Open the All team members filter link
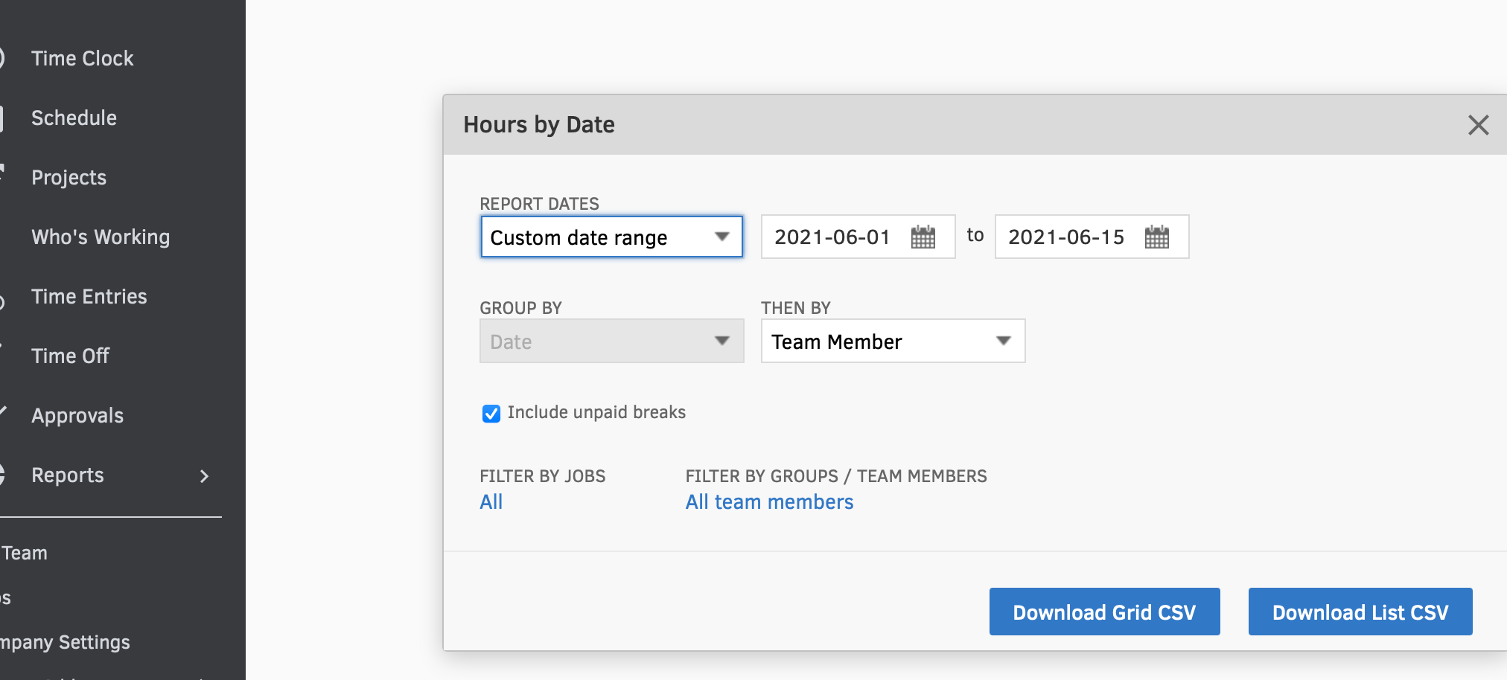The image size is (1507, 680). (x=769, y=502)
